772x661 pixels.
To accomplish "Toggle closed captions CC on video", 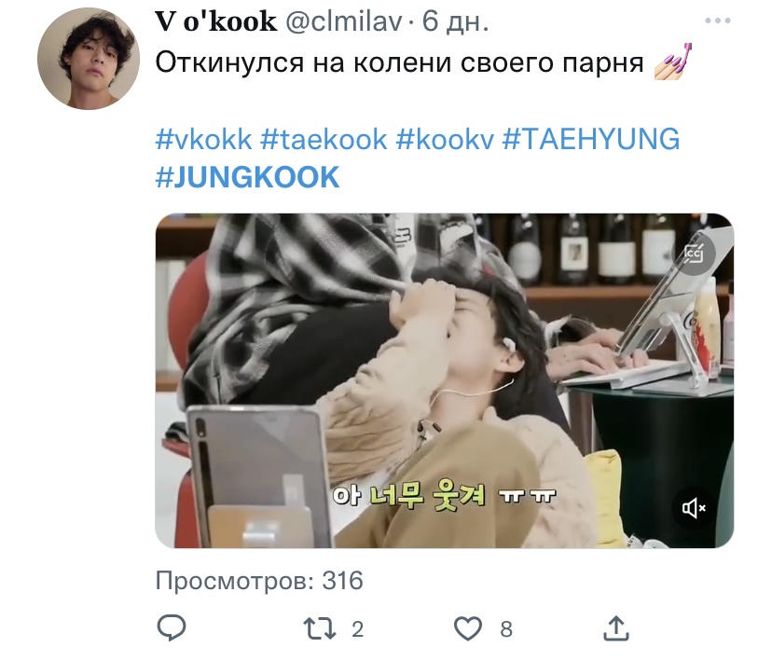I will click(694, 254).
